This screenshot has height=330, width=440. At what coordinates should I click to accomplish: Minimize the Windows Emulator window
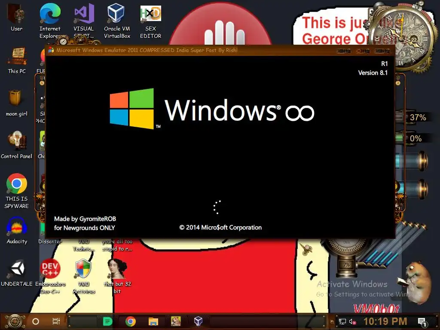click(x=344, y=51)
